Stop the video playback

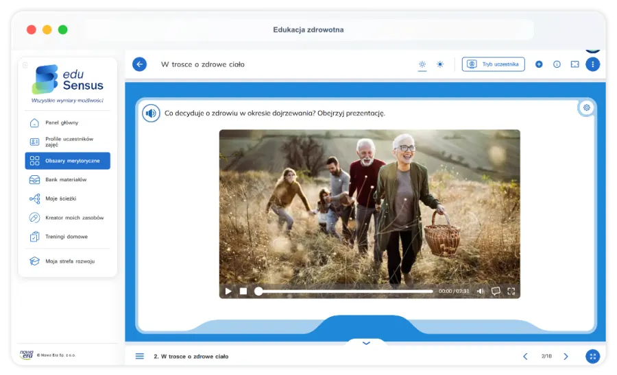coord(243,291)
